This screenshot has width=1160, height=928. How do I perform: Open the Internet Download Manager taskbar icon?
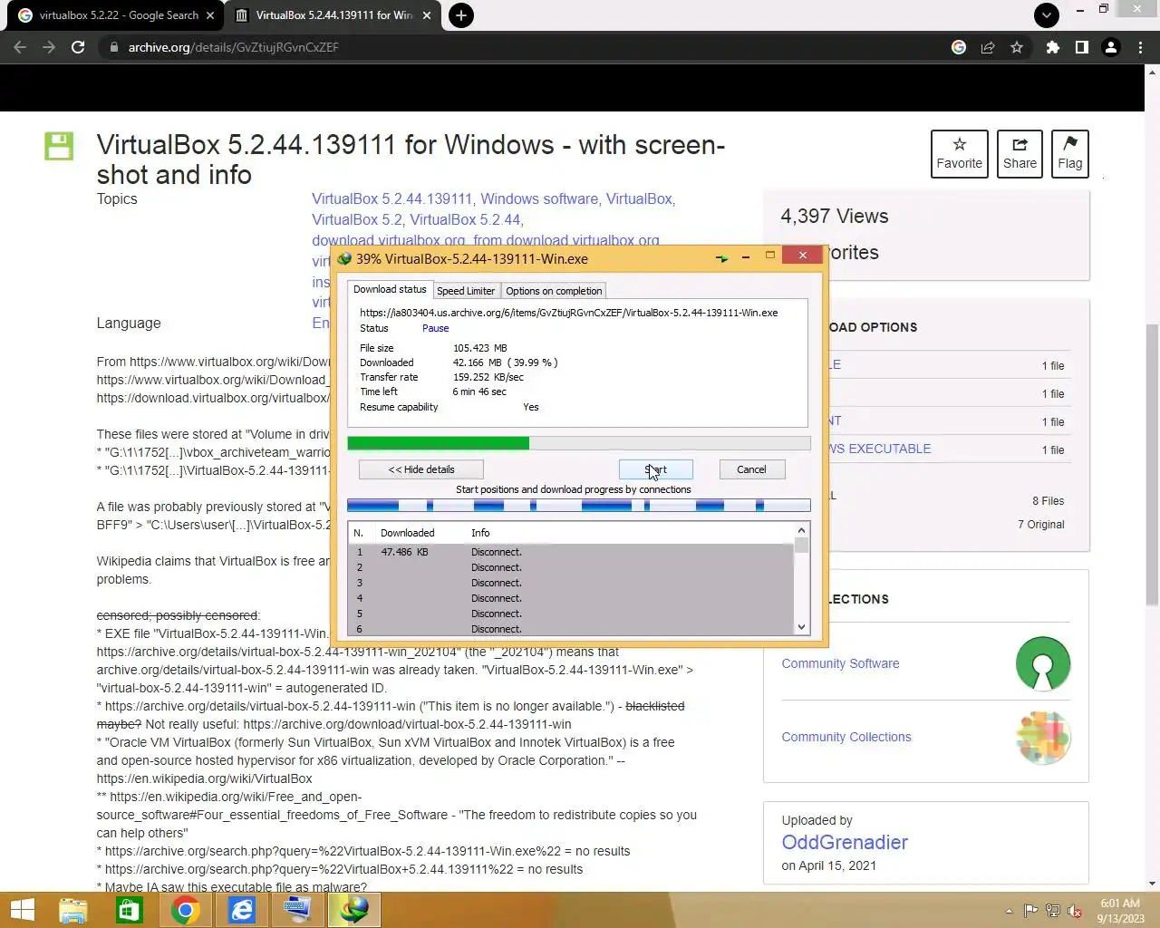click(x=354, y=910)
